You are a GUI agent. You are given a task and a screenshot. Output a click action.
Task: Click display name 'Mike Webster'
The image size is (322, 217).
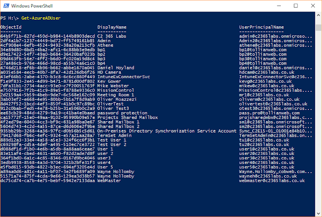click(113, 86)
